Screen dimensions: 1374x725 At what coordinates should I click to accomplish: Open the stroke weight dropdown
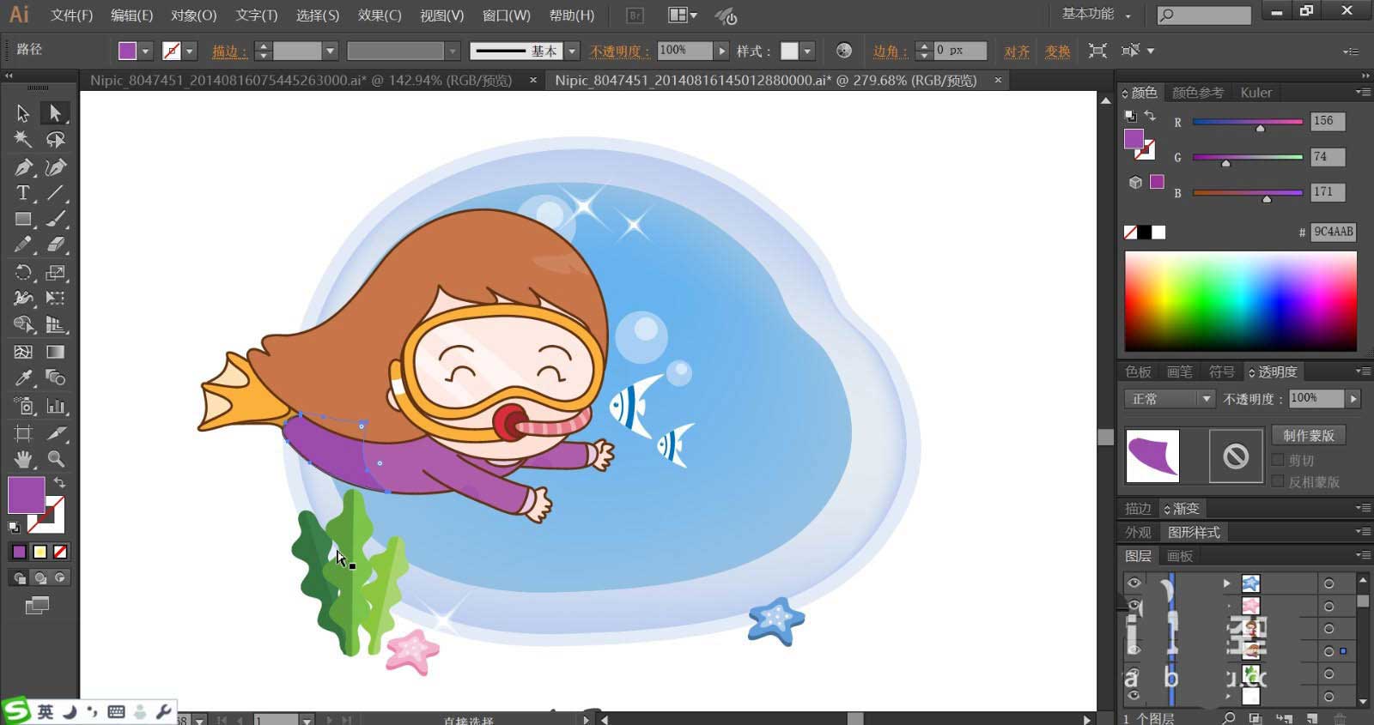click(x=329, y=51)
